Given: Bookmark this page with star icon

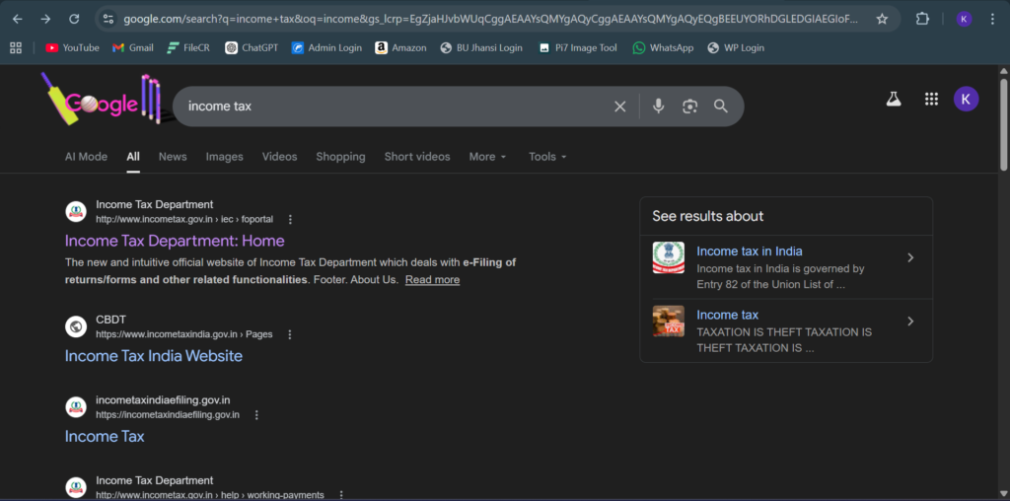Looking at the screenshot, I should click(882, 19).
